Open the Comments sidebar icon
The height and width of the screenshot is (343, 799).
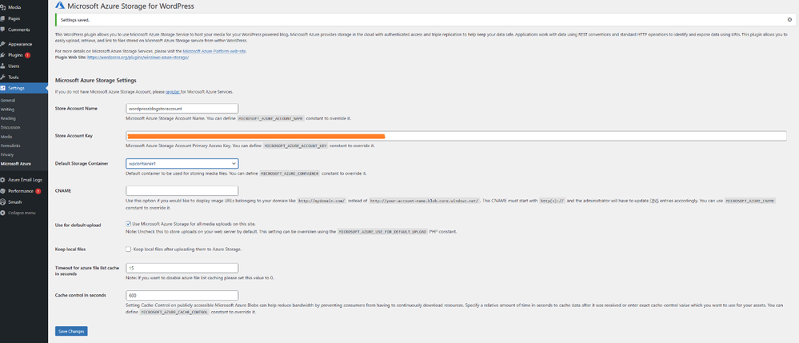point(3,30)
